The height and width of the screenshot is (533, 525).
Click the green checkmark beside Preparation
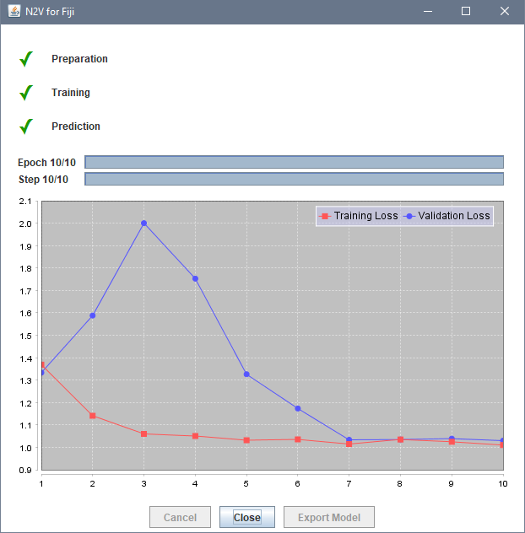(26, 59)
